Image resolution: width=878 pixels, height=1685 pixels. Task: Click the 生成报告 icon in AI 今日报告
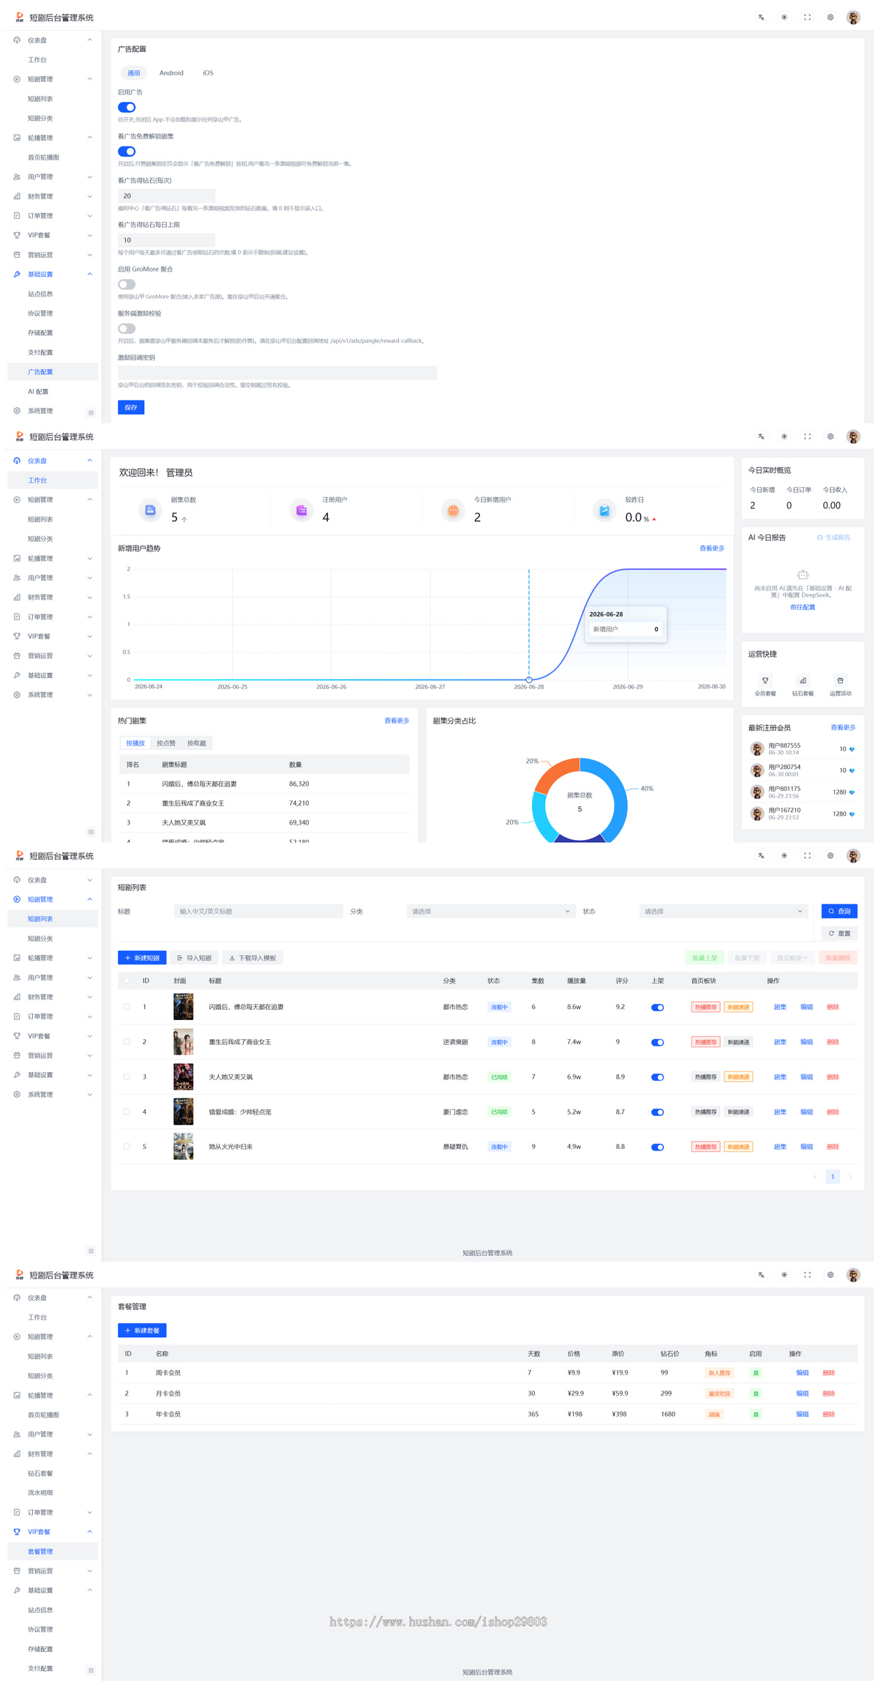pos(819,538)
